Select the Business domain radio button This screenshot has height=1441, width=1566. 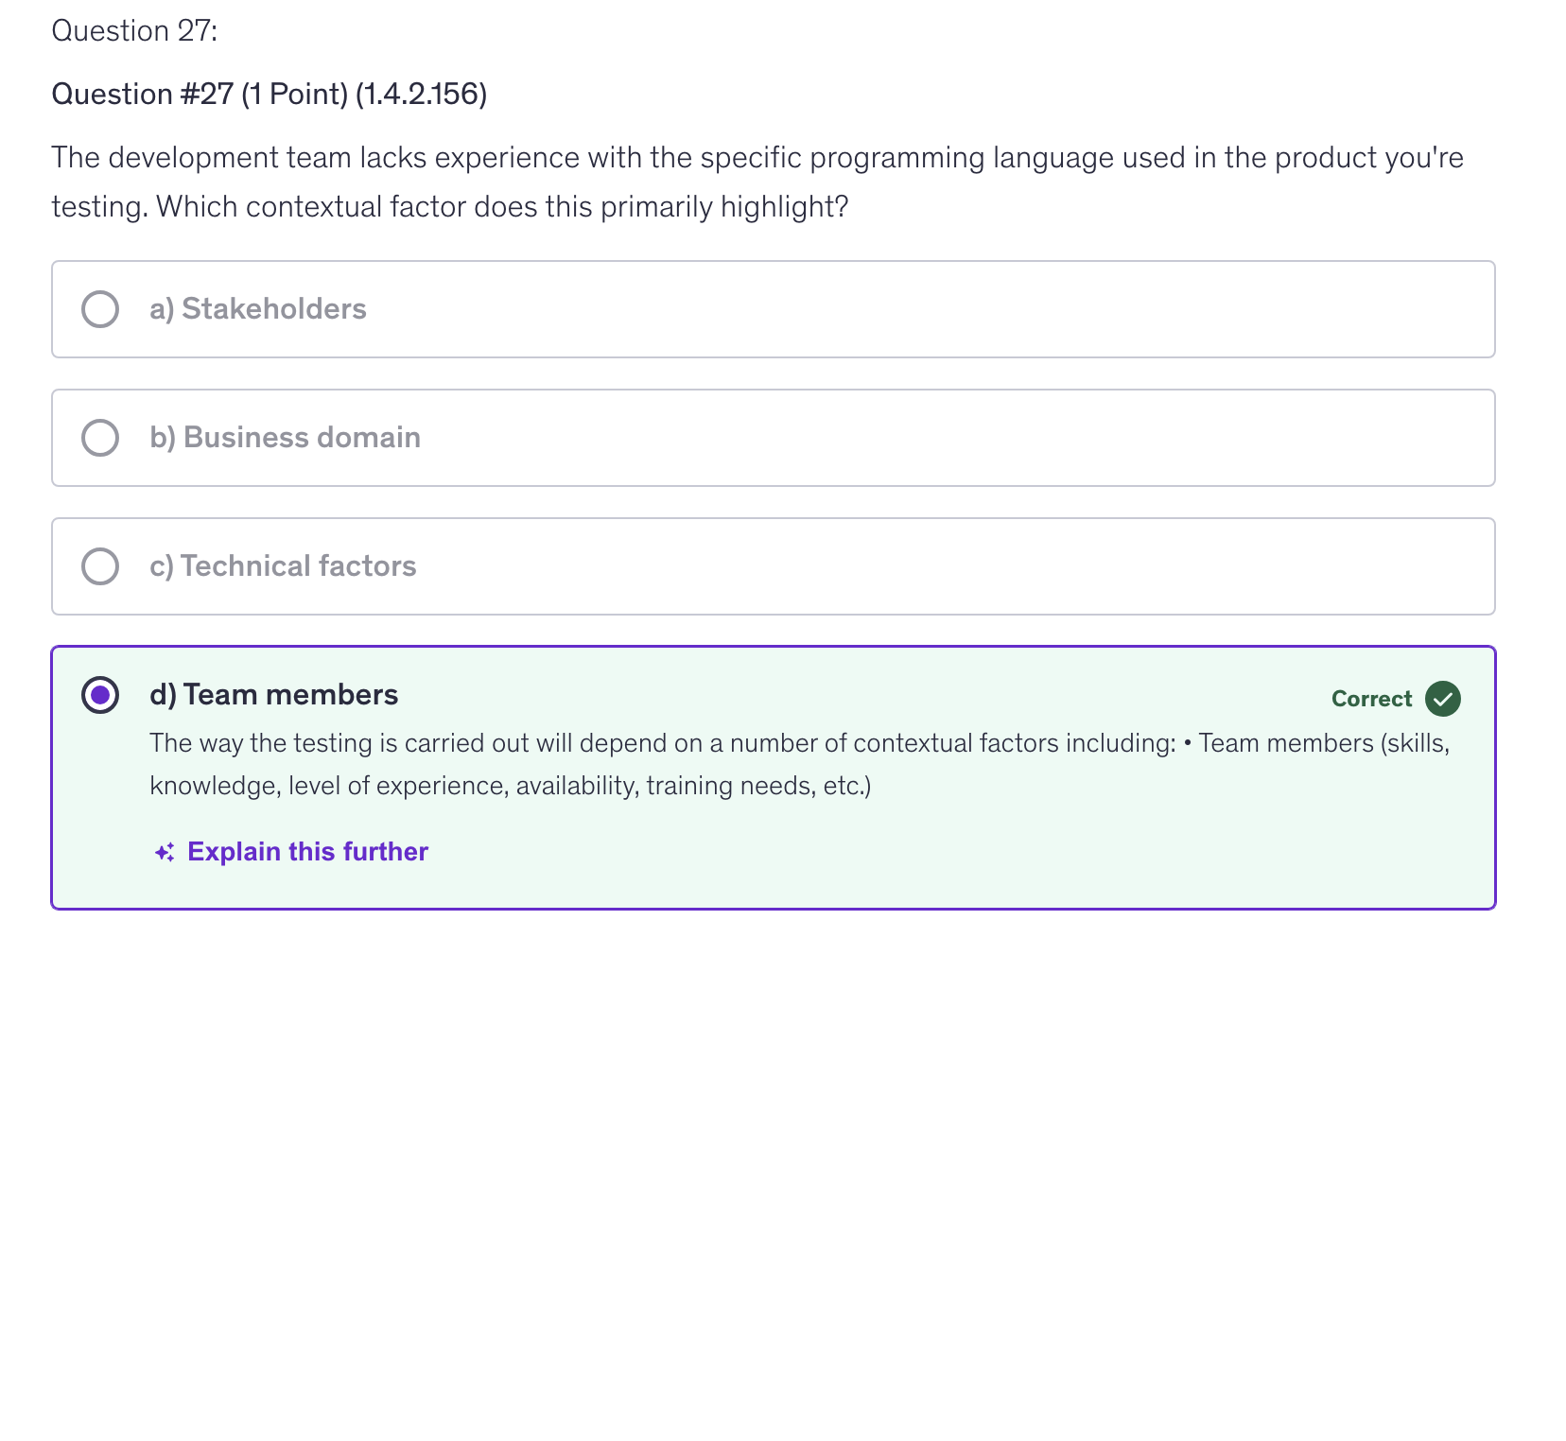(x=100, y=438)
